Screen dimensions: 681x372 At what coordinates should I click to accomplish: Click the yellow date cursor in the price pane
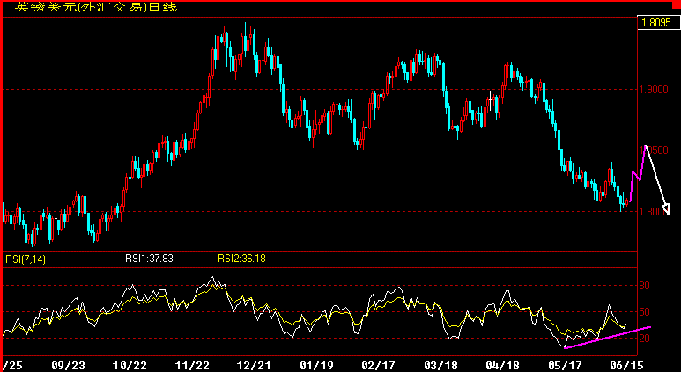click(625, 236)
